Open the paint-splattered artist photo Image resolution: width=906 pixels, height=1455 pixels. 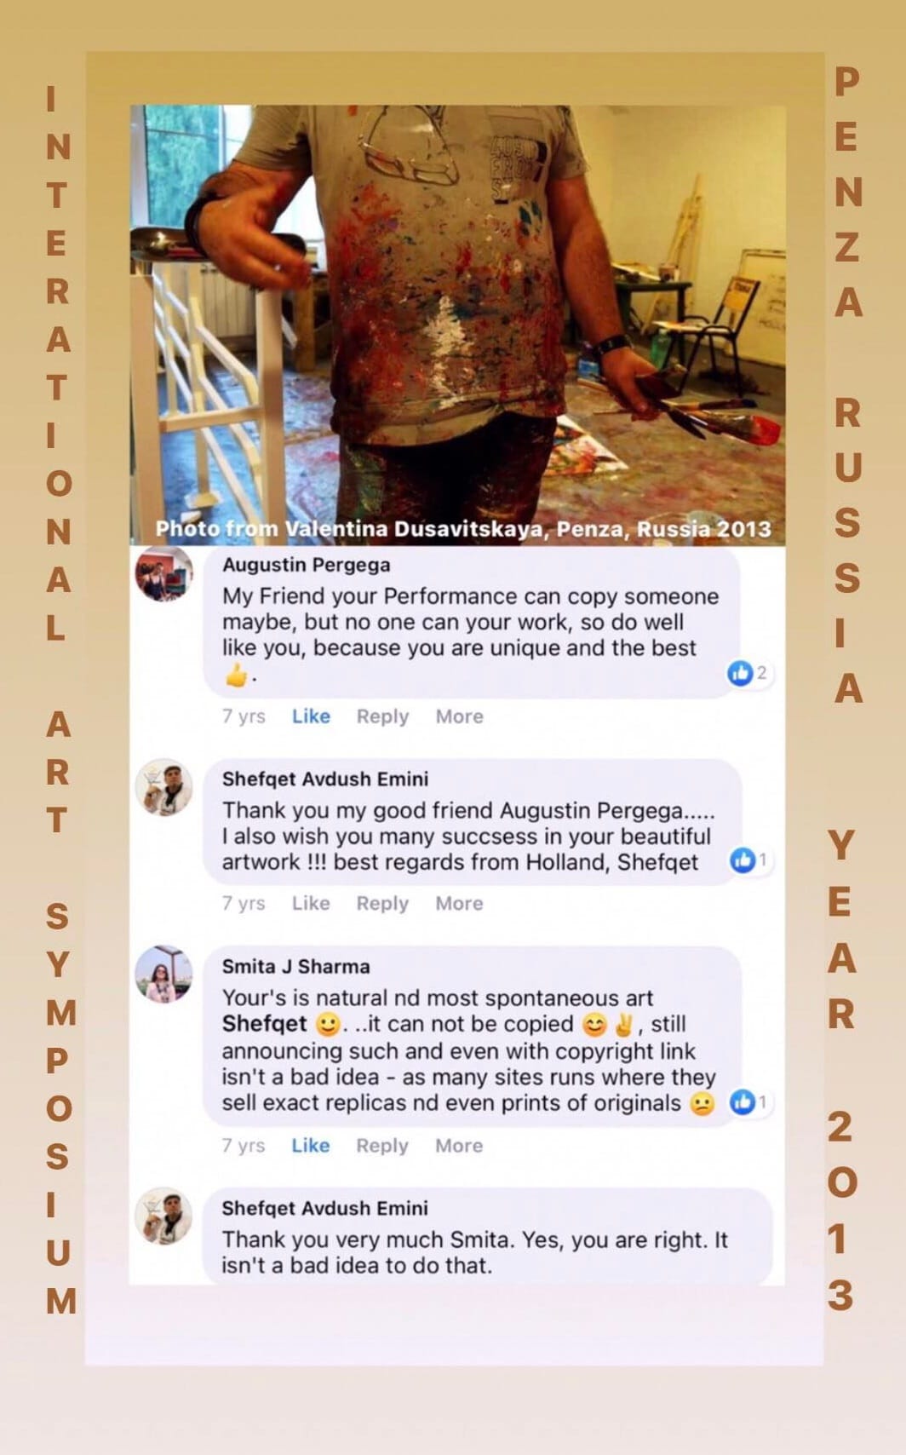coord(457,325)
